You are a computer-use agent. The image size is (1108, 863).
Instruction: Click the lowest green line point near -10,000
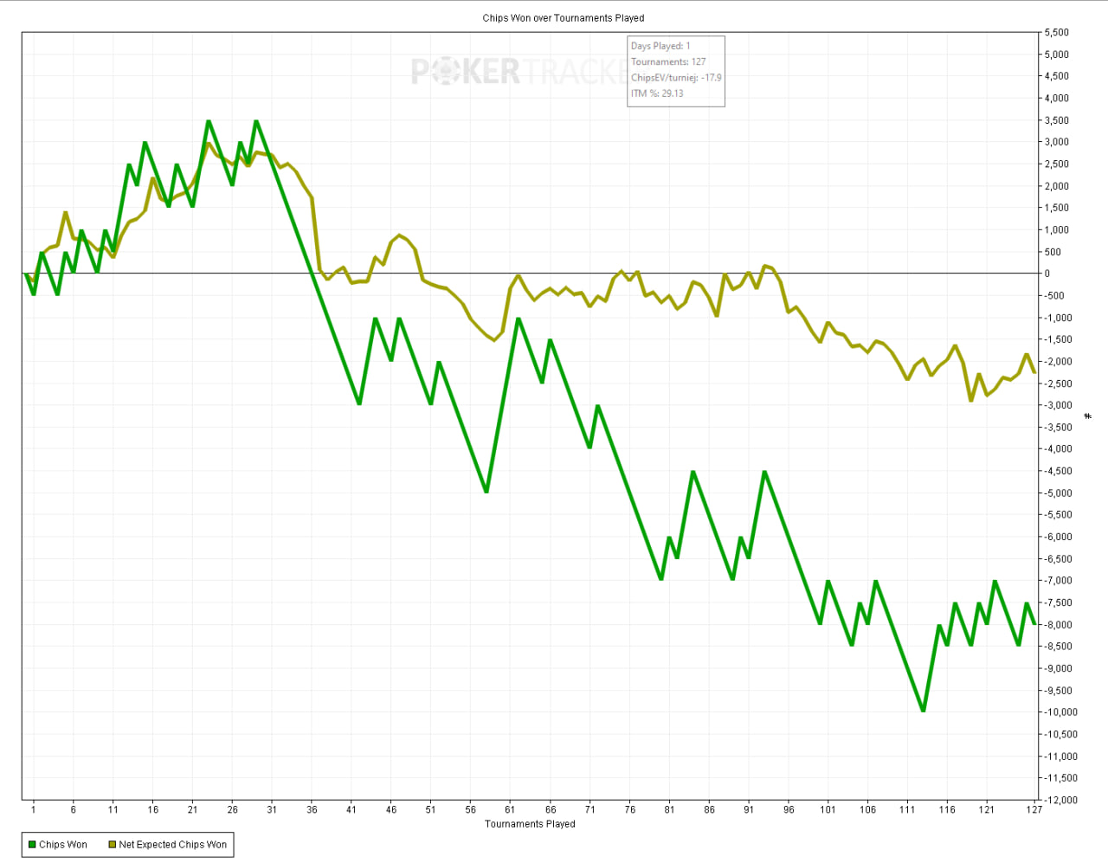click(924, 711)
